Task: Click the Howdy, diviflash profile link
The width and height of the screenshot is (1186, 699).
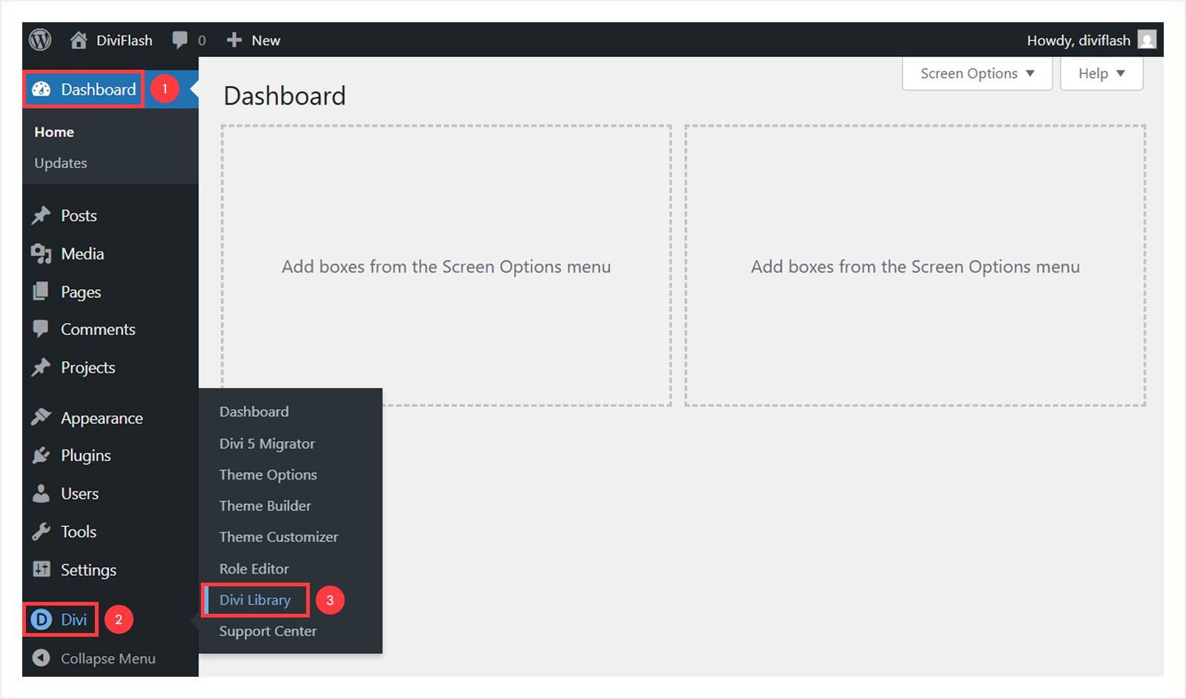Action: pos(1080,40)
